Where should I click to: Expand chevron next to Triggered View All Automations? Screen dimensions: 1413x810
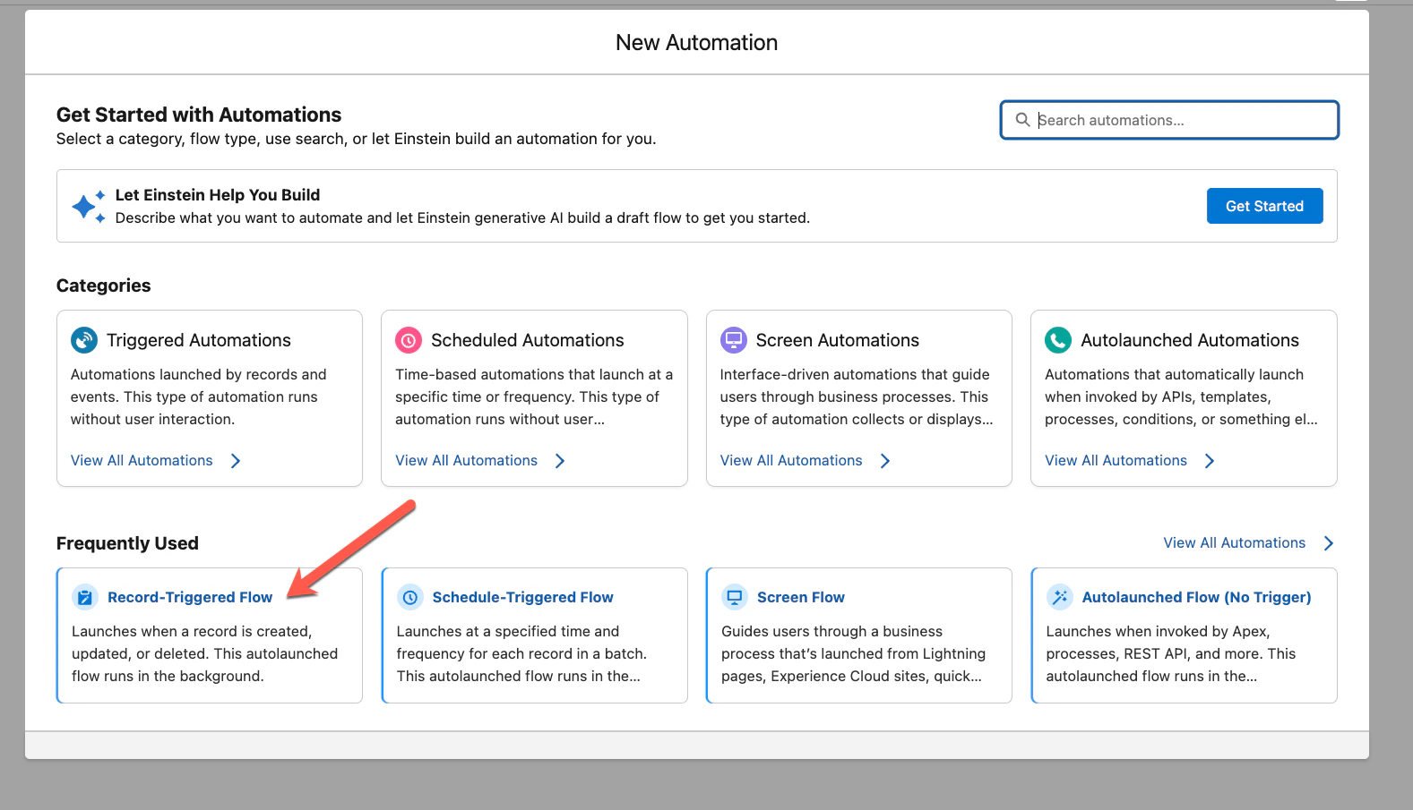[236, 461]
